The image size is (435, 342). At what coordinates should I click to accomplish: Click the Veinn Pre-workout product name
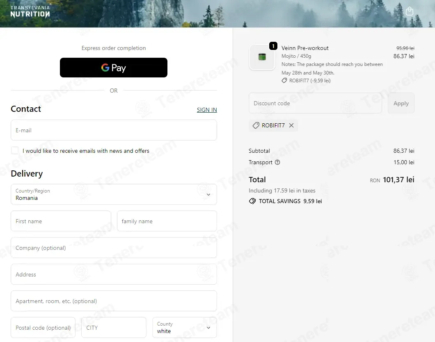[305, 48]
